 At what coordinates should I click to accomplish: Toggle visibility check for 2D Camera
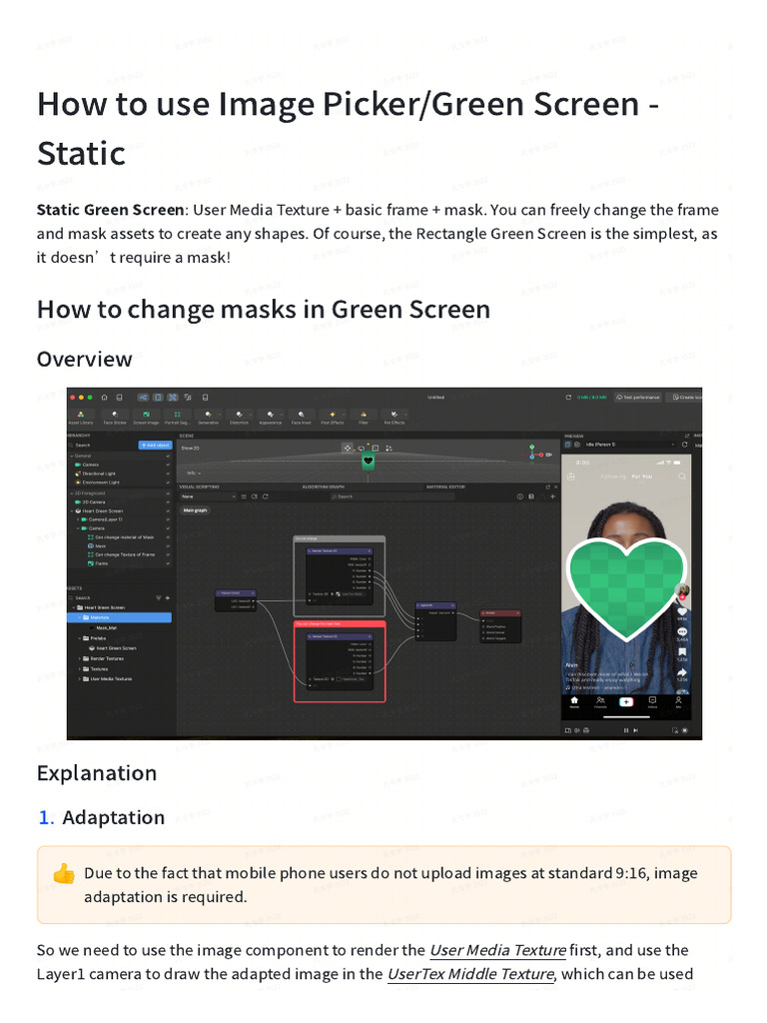tap(168, 502)
